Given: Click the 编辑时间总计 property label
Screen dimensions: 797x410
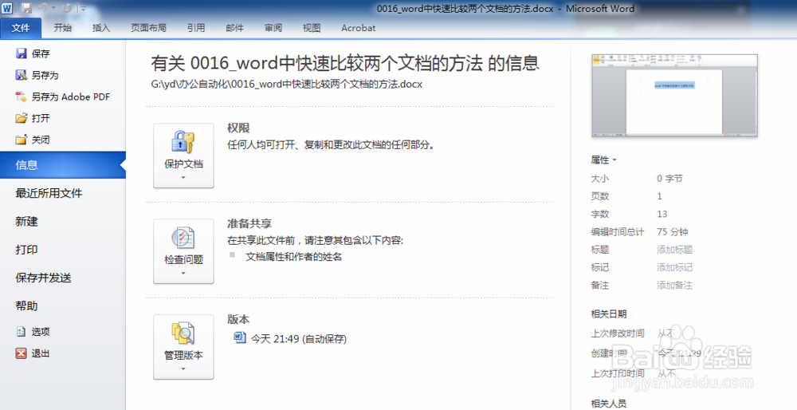Looking at the screenshot, I should (x=617, y=231).
